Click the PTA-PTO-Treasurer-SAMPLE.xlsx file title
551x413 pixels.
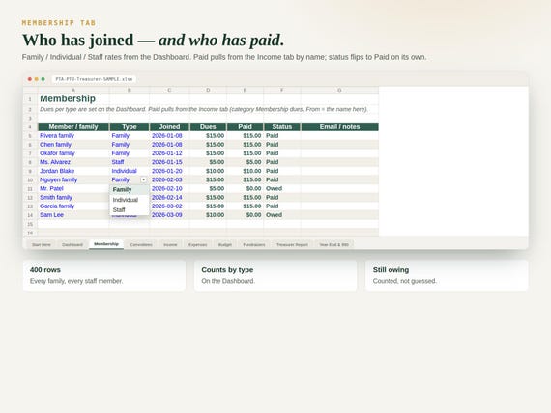pos(94,79)
